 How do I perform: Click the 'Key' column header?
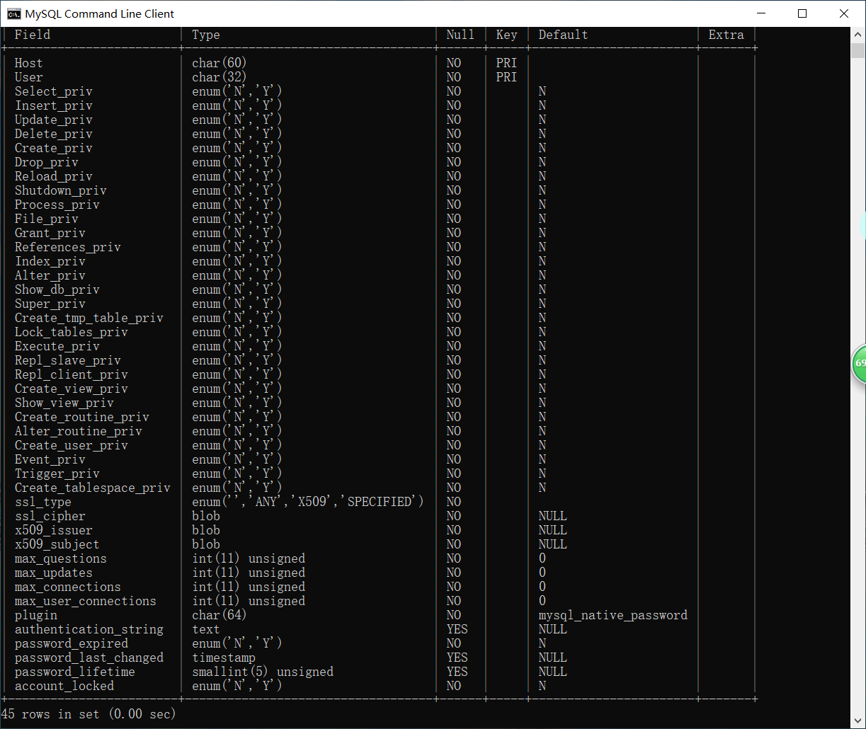tap(507, 35)
